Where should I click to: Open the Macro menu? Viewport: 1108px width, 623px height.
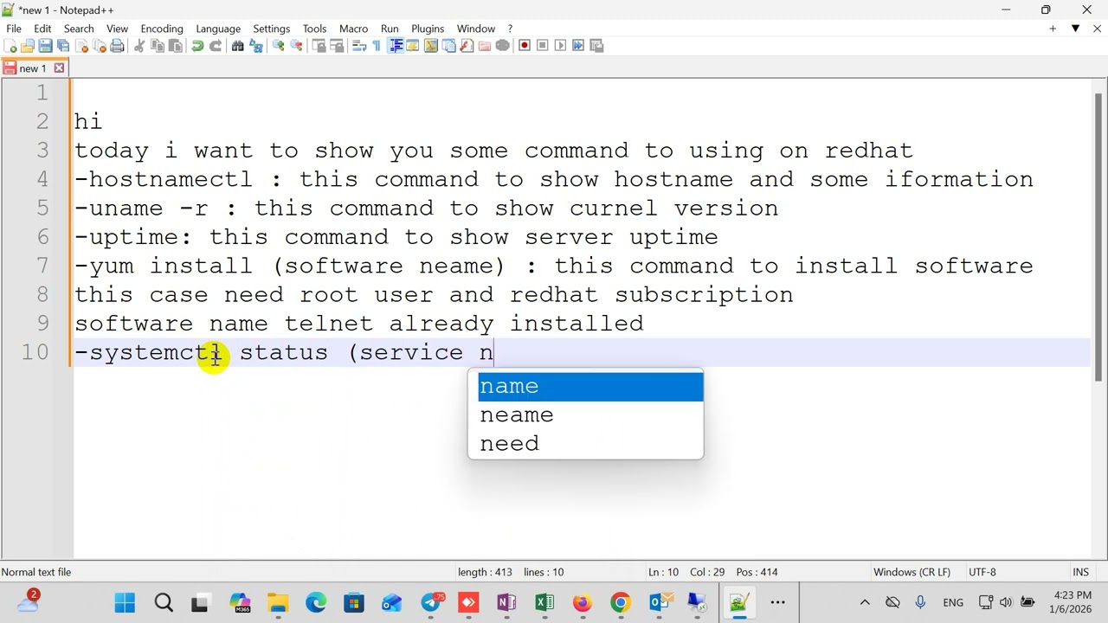[x=353, y=29]
